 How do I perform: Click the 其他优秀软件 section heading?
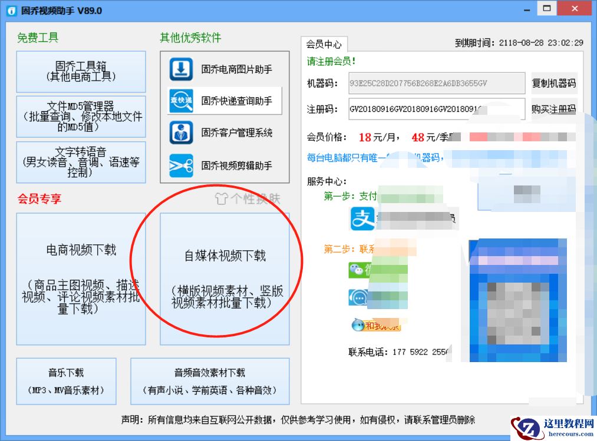pyautogui.click(x=190, y=38)
